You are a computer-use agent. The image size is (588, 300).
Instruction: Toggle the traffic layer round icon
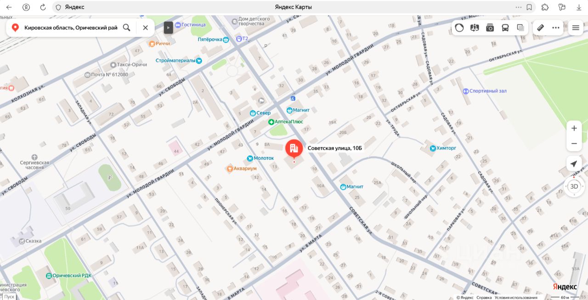tap(459, 28)
